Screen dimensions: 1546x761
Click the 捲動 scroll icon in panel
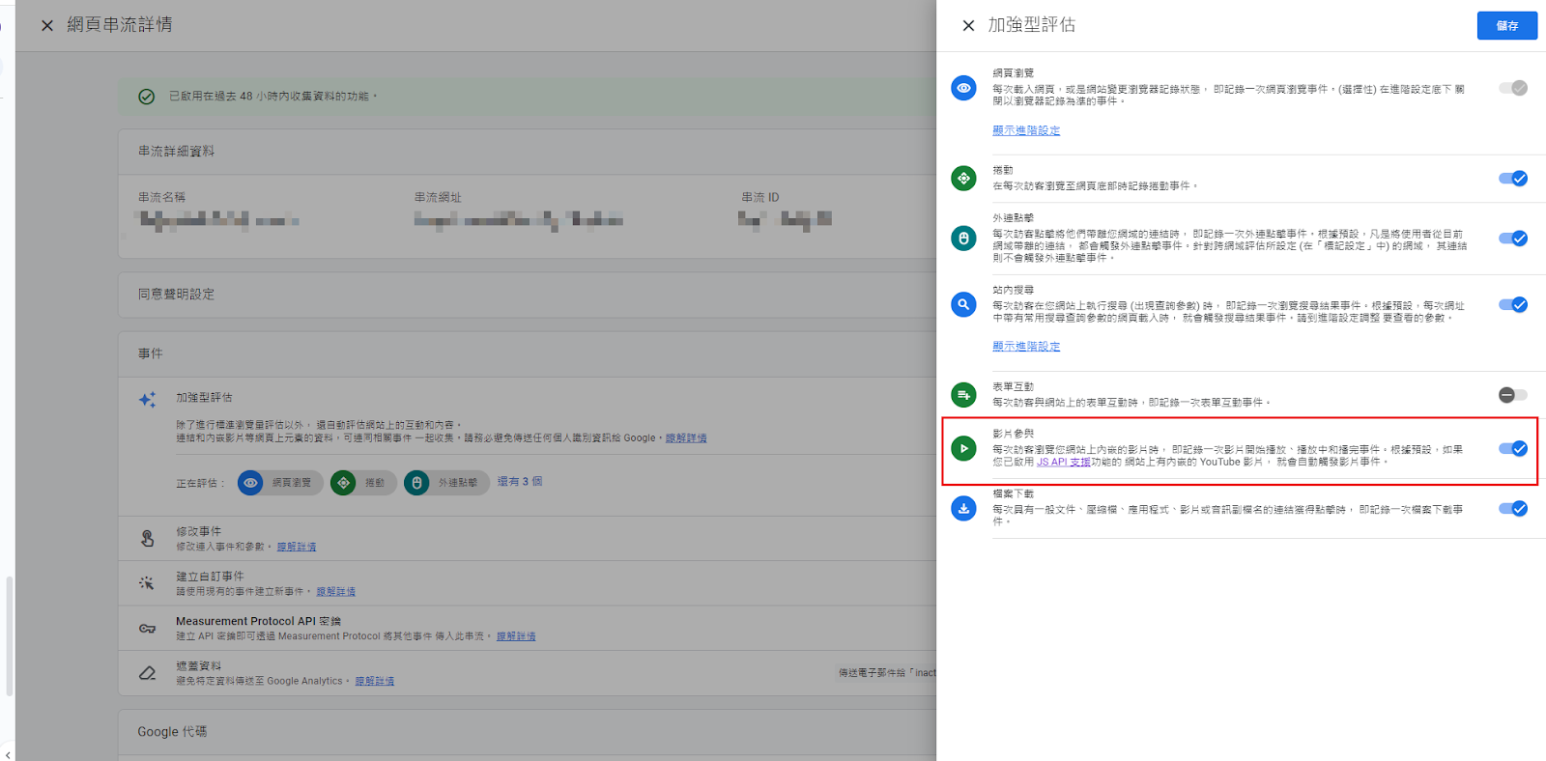(963, 179)
